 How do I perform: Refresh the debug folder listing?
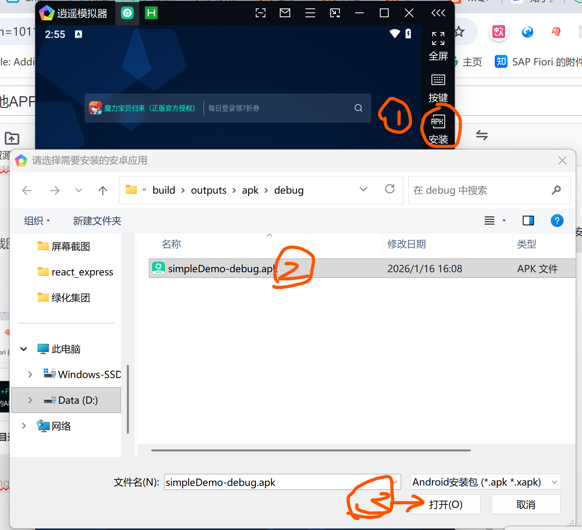[x=390, y=189]
